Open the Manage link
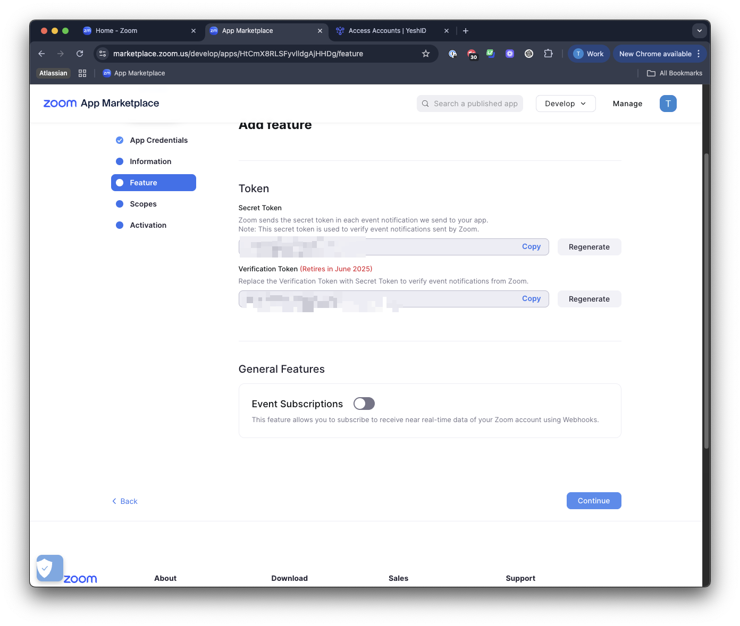The image size is (740, 626). pos(627,104)
